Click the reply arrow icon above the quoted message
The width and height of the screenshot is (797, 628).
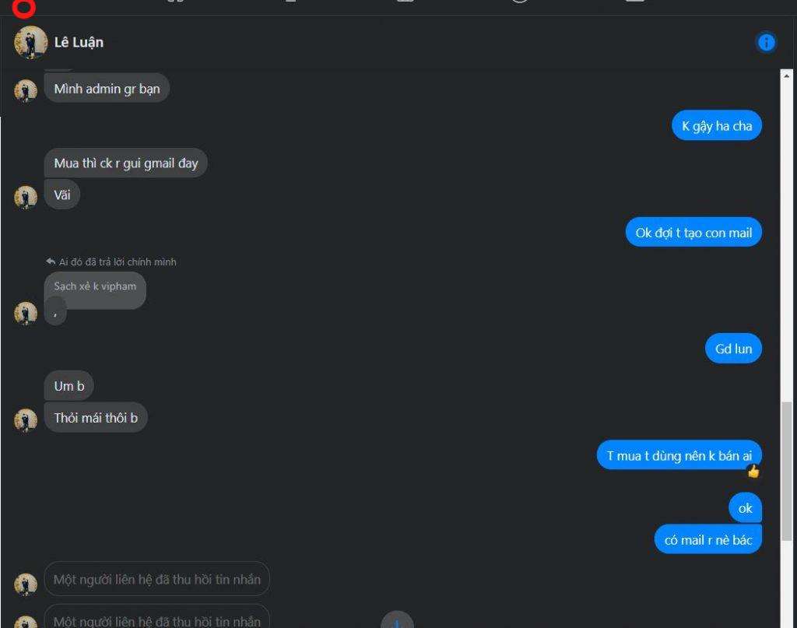click(x=51, y=261)
